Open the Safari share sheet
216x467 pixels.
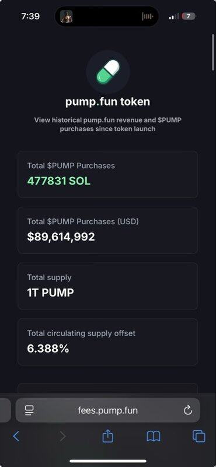click(108, 435)
